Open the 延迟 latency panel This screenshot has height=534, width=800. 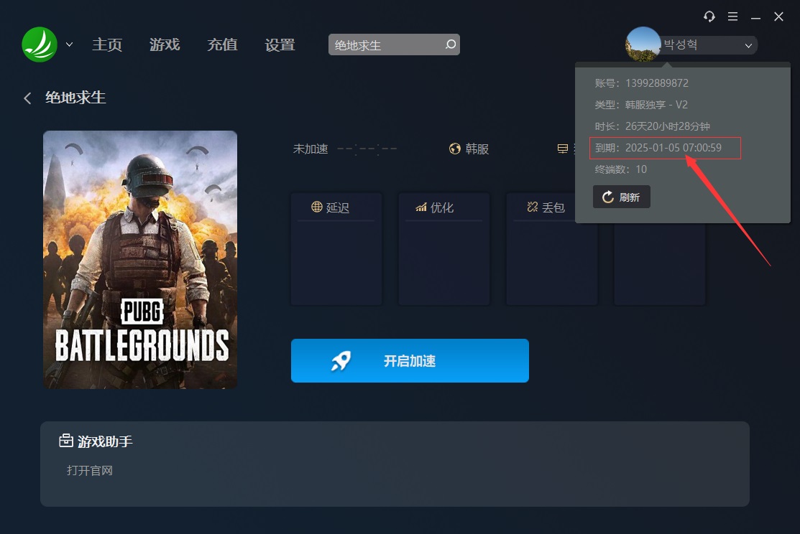(336, 248)
